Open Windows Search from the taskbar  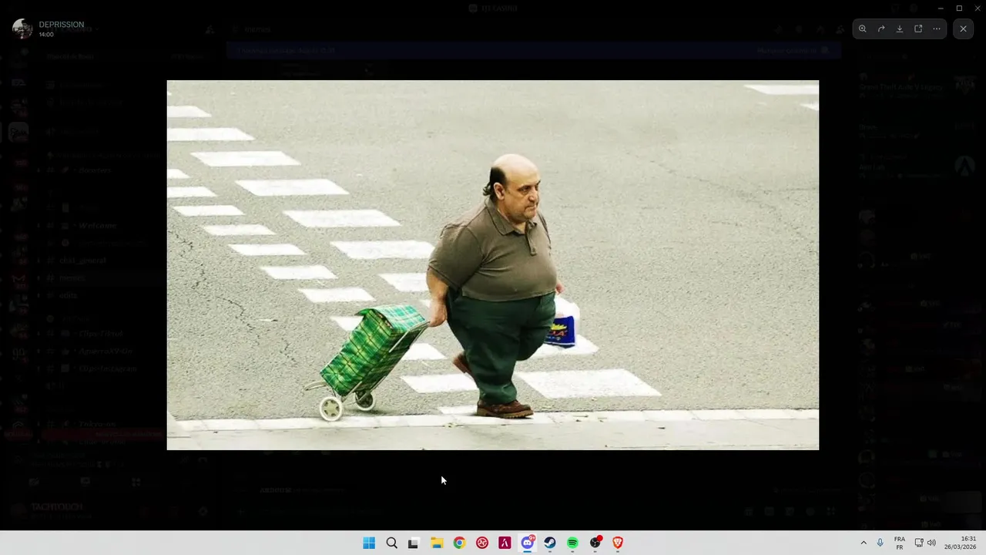391,543
